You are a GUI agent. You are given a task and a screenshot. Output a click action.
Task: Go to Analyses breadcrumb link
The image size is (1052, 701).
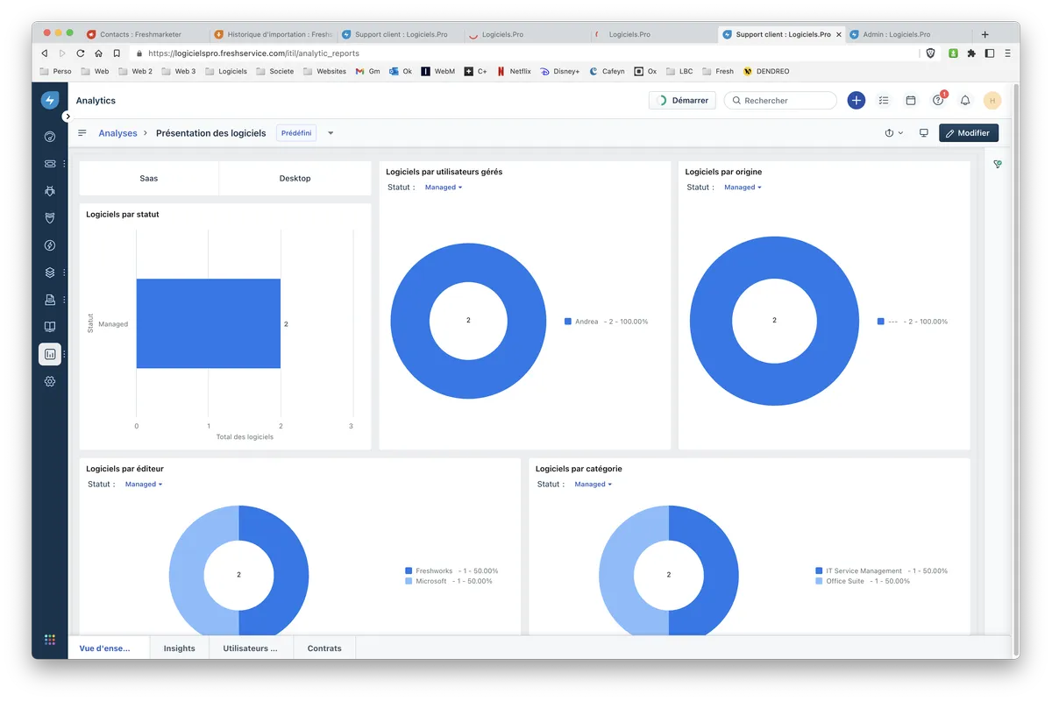117,133
